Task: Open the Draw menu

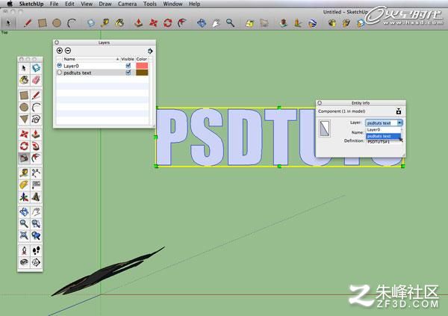Action: pos(105,4)
